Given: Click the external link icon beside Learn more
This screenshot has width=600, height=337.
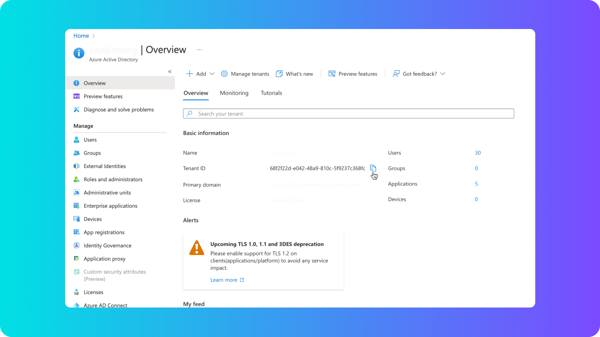Looking at the screenshot, I should coord(242,280).
